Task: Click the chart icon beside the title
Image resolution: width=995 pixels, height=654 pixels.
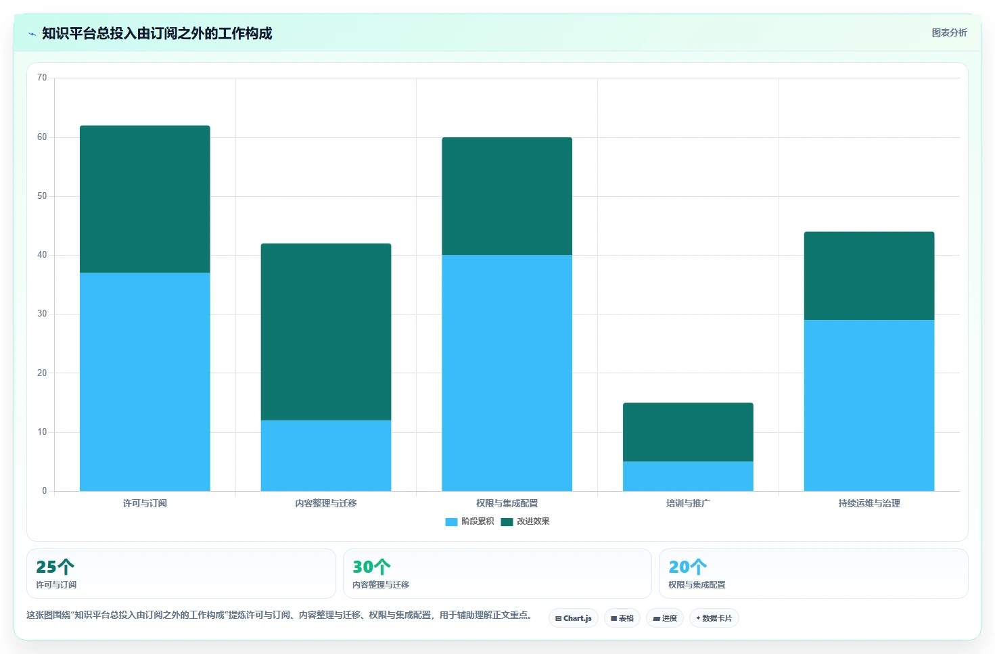Action: click(x=32, y=34)
